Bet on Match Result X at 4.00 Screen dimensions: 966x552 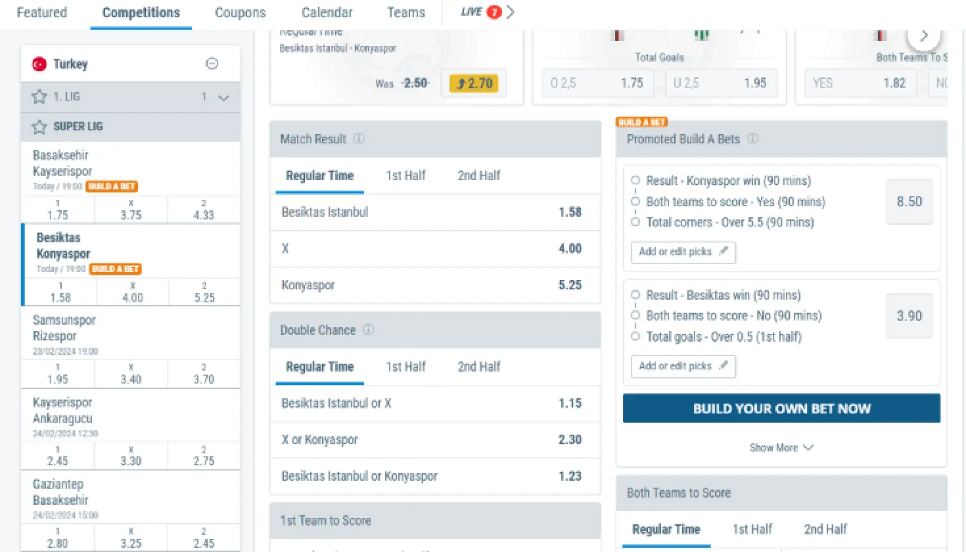[x=435, y=249]
